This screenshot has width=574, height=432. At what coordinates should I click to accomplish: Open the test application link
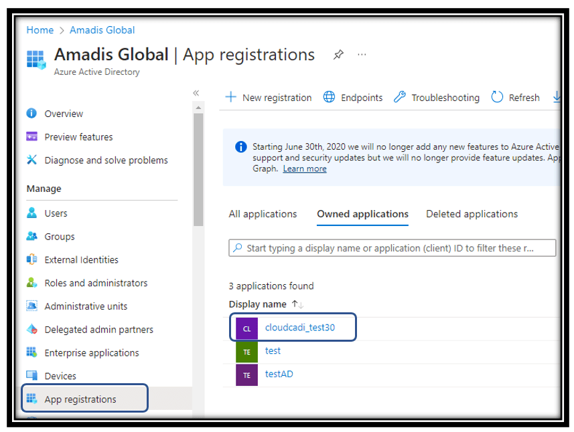tap(273, 351)
